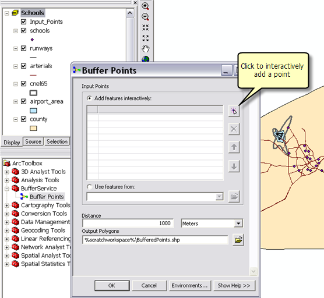Uncheck the airport_area layer

point(24,101)
